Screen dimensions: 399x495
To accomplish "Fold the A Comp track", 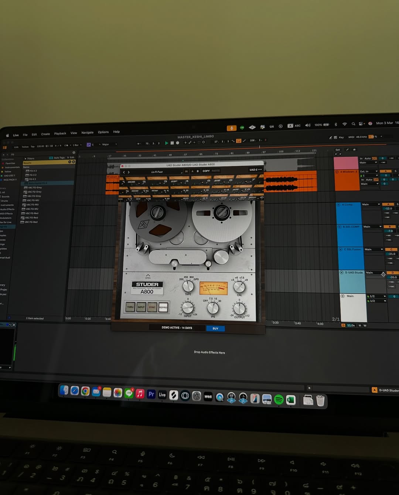I will (x=338, y=205).
